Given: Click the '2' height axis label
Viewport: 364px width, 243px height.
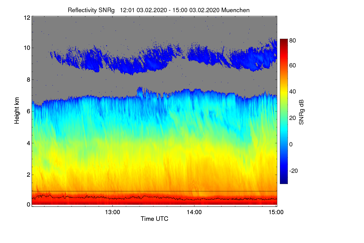Looking at the screenshot, I should click(29, 175).
